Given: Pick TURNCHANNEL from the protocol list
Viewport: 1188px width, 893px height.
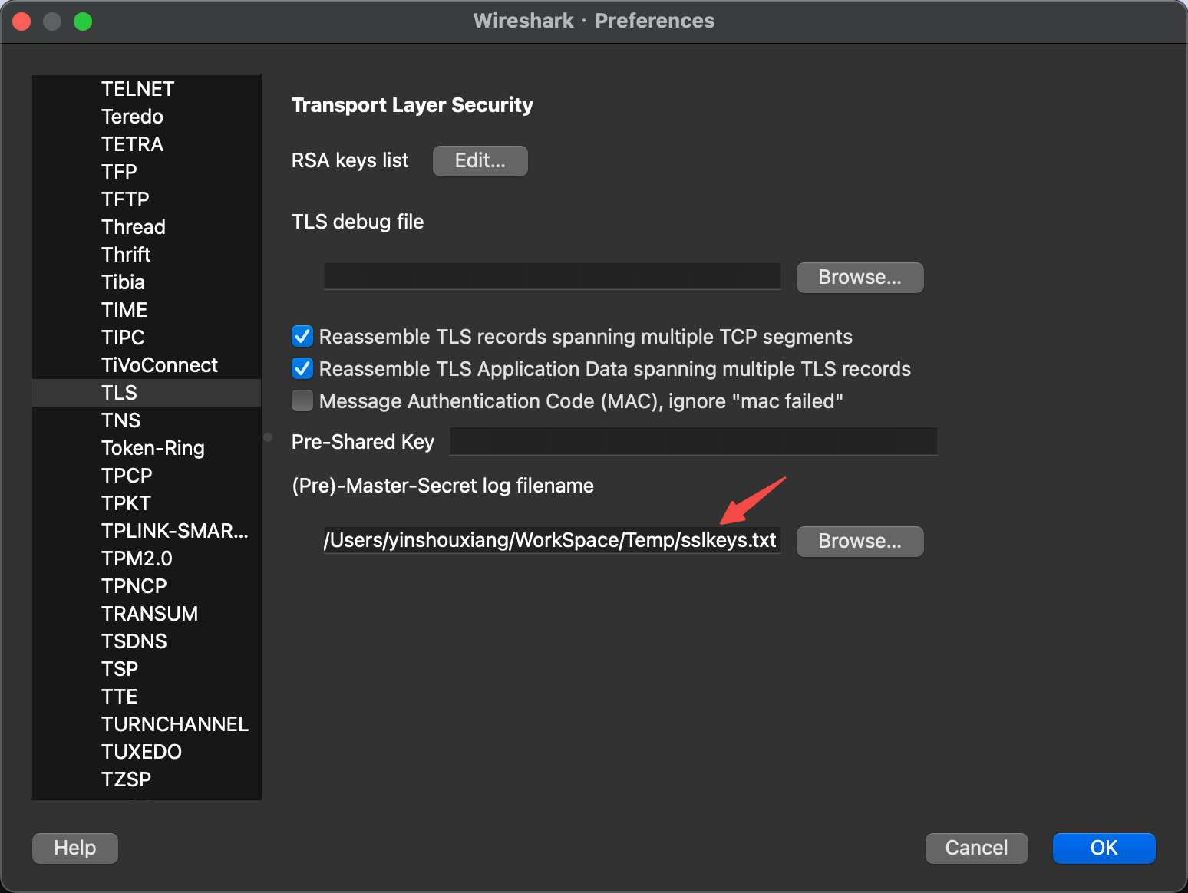Looking at the screenshot, I should click(x=175, y=724).
